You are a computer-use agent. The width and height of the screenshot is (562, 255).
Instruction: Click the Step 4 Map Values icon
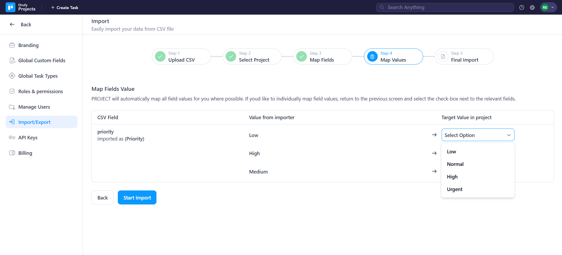coord(372,57)
